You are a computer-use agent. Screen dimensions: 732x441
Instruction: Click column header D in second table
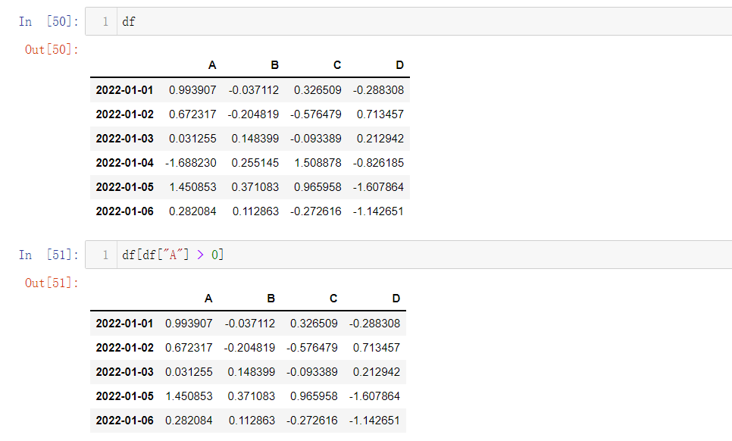(x=396, y=299)
